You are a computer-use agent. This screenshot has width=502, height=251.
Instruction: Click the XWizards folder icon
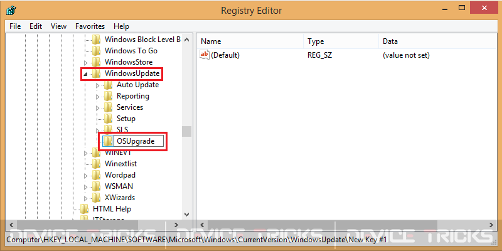coord(97,198)
